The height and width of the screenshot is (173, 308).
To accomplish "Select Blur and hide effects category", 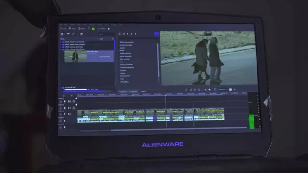I will (x=125, y=59).
